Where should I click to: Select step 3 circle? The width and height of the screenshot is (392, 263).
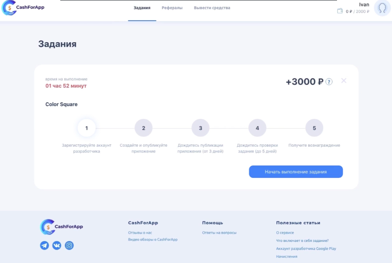tap(201, 128)
